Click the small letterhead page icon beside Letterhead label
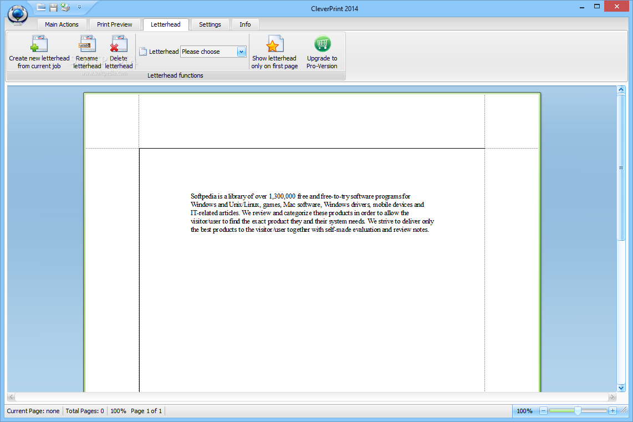 (143, 52)
